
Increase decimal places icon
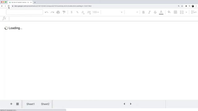89,12
